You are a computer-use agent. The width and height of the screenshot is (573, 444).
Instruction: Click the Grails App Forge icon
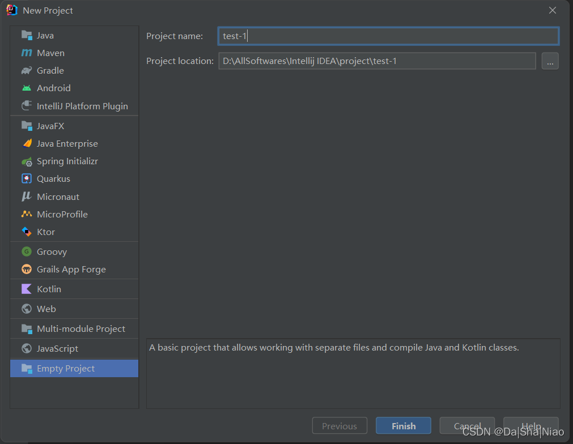(x=27, y=269)
